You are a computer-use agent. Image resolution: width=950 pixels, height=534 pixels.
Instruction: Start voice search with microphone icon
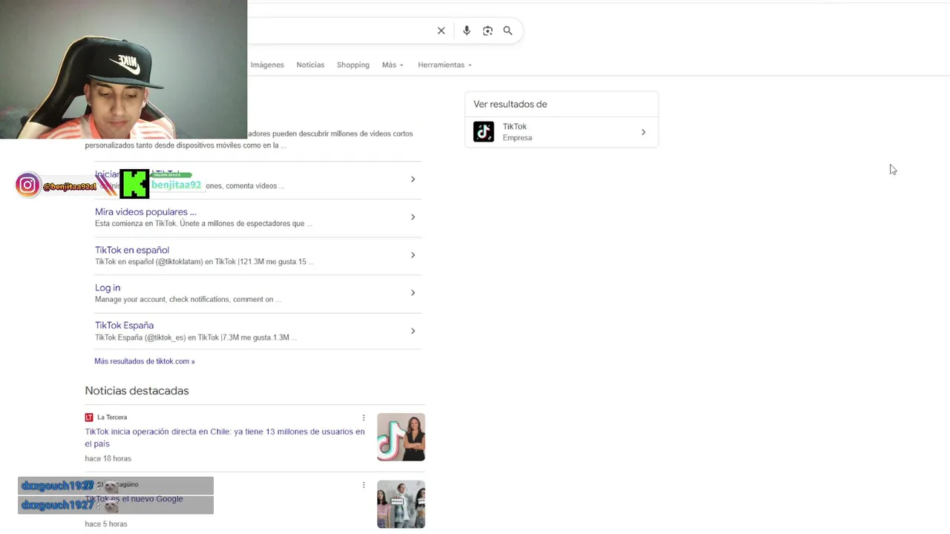(467, 30)
